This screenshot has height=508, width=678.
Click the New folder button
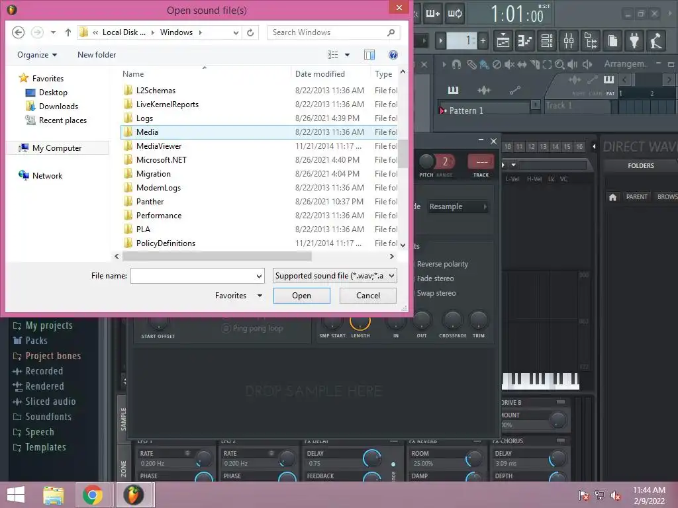tap(97, 55)
